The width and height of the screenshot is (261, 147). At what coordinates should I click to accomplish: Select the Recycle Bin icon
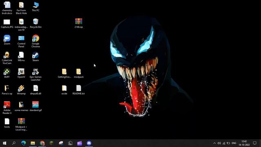click(x=35, y=22)
